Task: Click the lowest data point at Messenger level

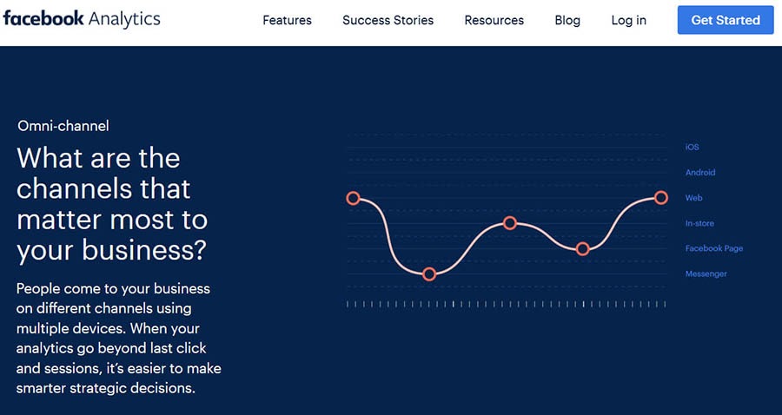Action: pos(429,274)
